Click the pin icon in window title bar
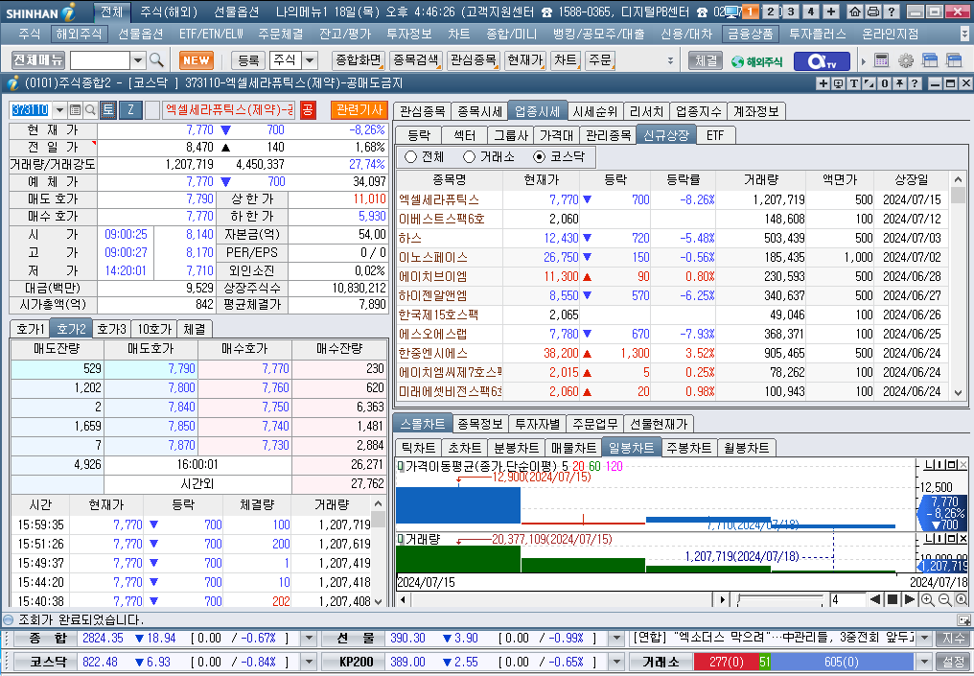 click(899, 83)
